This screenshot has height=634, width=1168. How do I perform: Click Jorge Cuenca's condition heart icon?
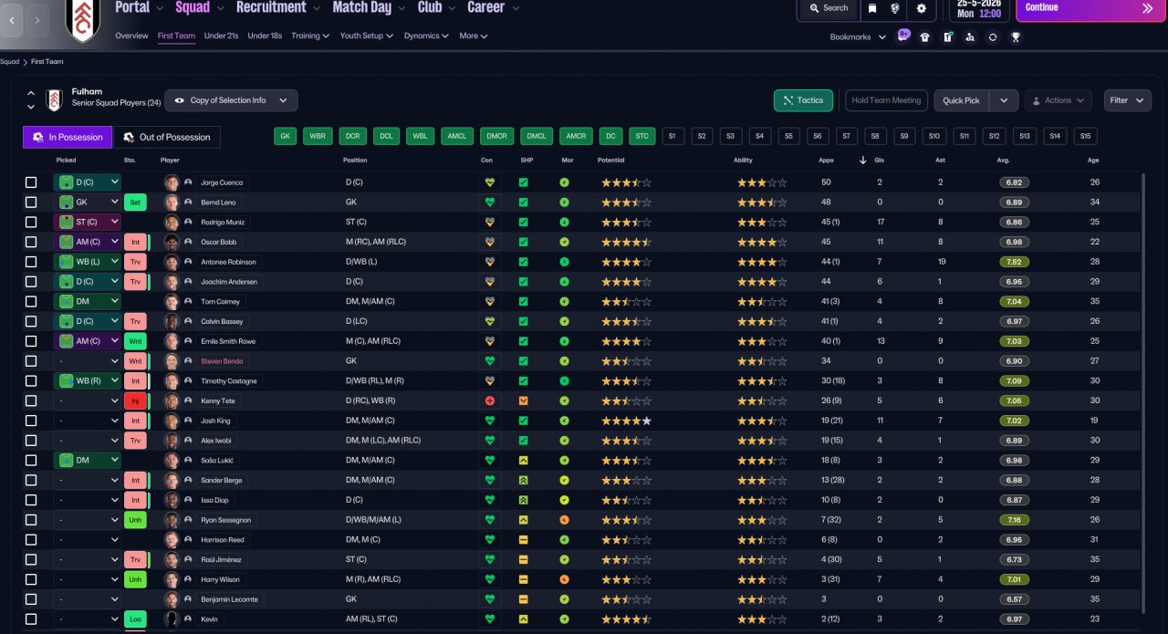click(x=490, y=182)
